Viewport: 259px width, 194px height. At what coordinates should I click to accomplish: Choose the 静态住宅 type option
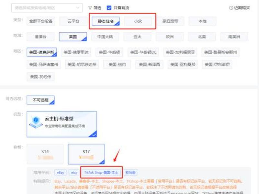pos(106,21)
